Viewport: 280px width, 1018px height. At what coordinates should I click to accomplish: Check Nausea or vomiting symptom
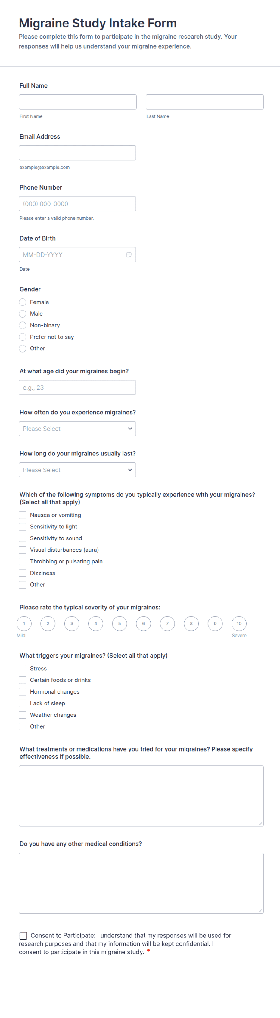coord(23,515)
